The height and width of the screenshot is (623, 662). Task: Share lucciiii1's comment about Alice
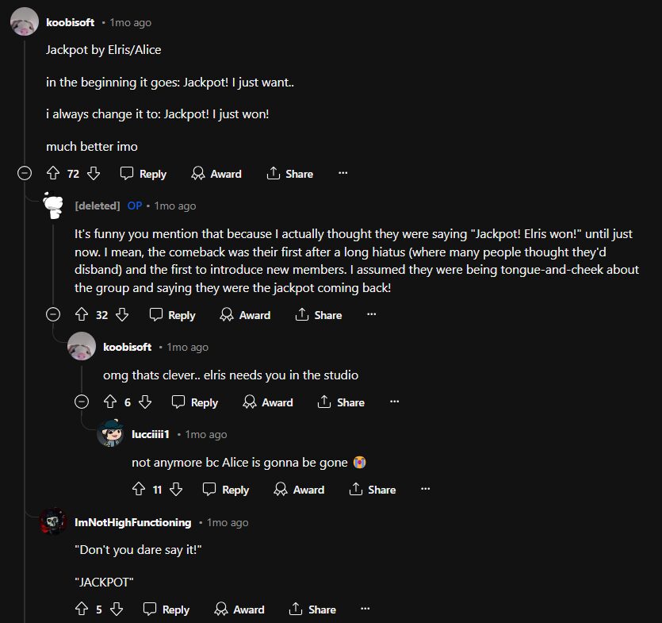373,490
